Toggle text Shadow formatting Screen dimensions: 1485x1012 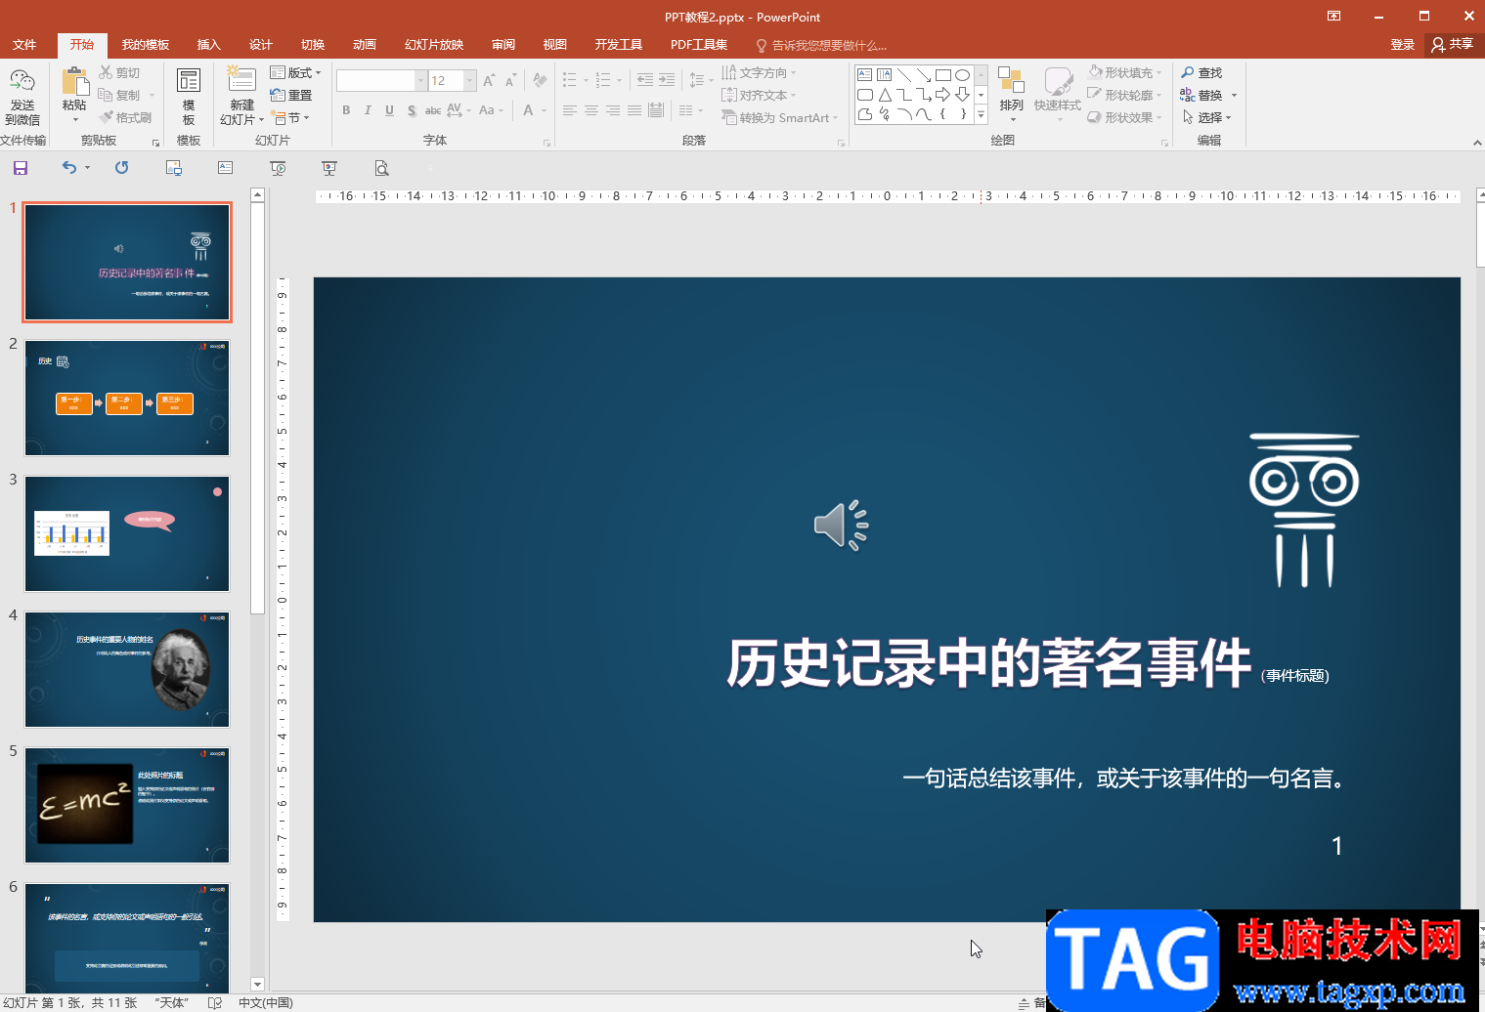(x=412, y=110)
